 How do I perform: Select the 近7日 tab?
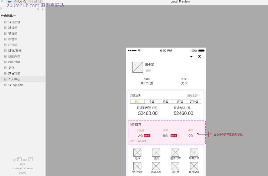click(180, 102)
